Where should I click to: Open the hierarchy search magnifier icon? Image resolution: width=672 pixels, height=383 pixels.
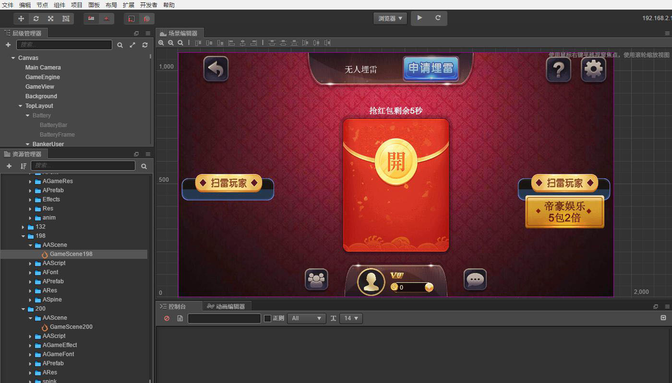[x=120, y=44]
